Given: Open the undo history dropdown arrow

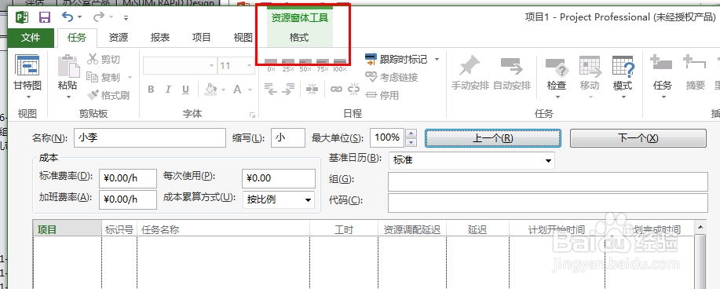Looking at the screenshot, I should point(79,17).
